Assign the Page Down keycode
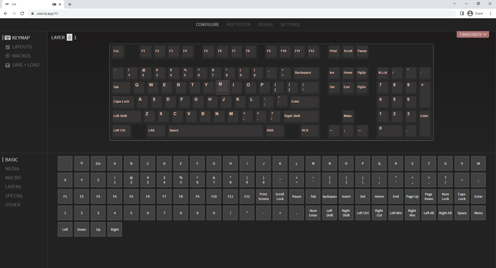496x268 pixels. coord(429,196)
